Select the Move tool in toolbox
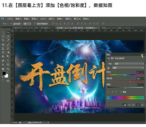This screenshot has width=146, height=127. point(8,32)
